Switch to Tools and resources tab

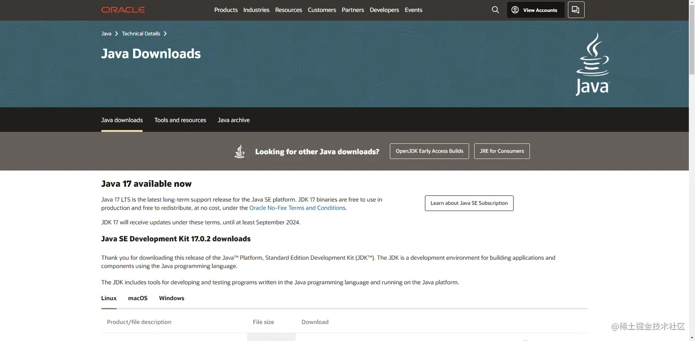click(x=180, y=120)
